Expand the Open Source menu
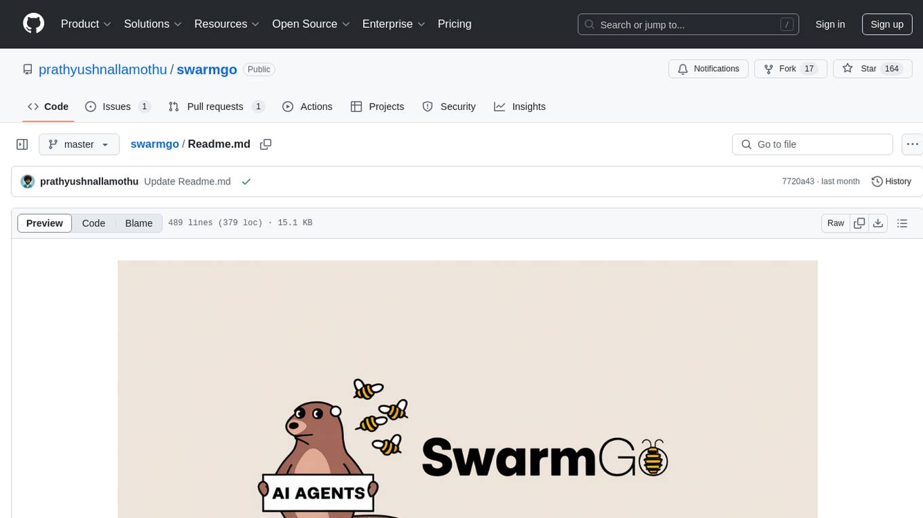This screenshot has width=923, height=518. (311, 24)
